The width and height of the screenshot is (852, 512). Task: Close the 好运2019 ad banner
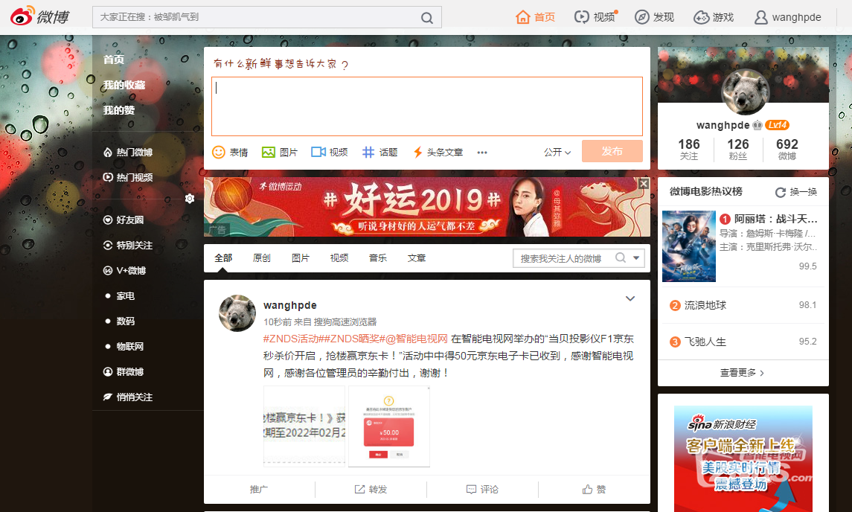(x=644, y=184)
